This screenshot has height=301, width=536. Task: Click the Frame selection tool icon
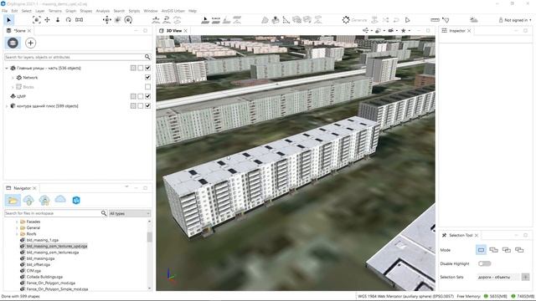pos(36,20)
